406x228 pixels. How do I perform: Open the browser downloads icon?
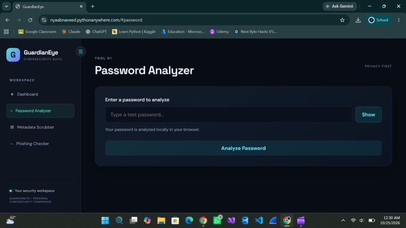358,20
